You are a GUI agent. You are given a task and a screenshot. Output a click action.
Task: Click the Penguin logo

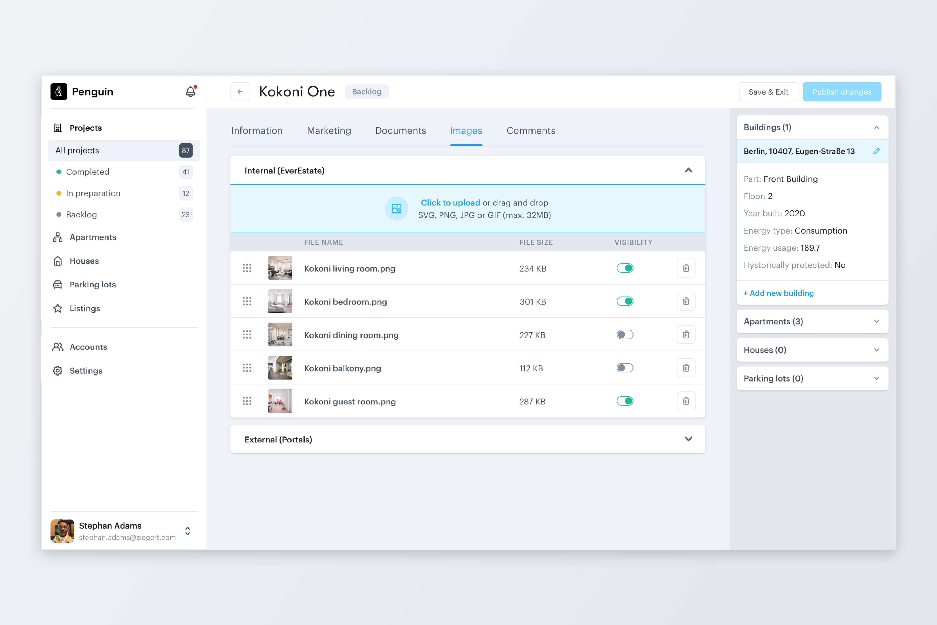coord(59,91)
